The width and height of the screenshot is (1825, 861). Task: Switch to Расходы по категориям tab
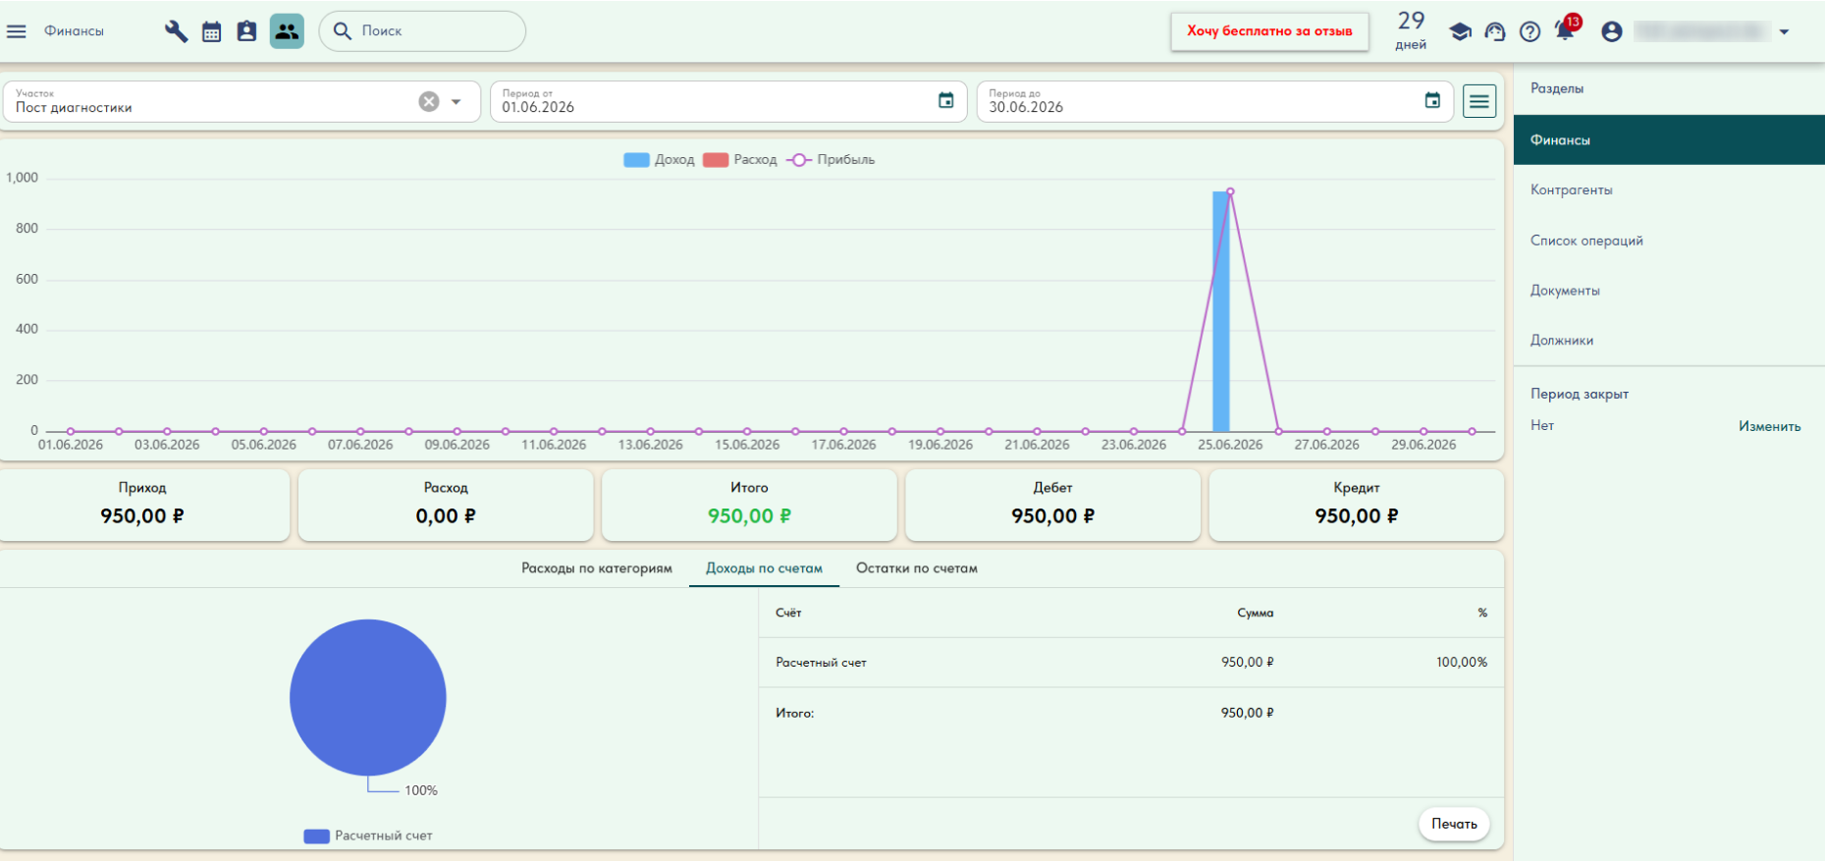pyautogui.click(x=597, y=568)
